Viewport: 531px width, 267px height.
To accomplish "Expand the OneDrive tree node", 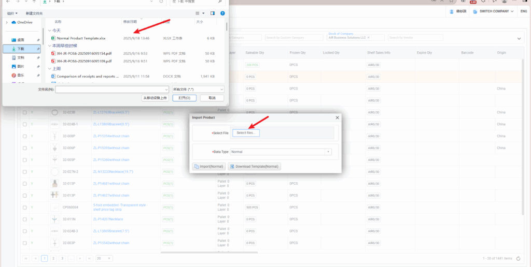I will point(7,22).
